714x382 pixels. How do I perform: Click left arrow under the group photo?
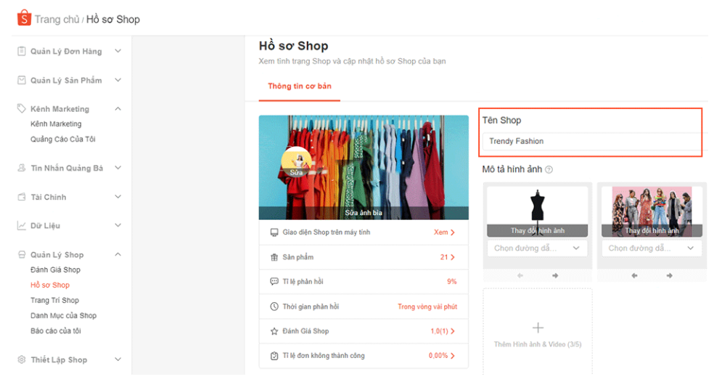point(634,275)
